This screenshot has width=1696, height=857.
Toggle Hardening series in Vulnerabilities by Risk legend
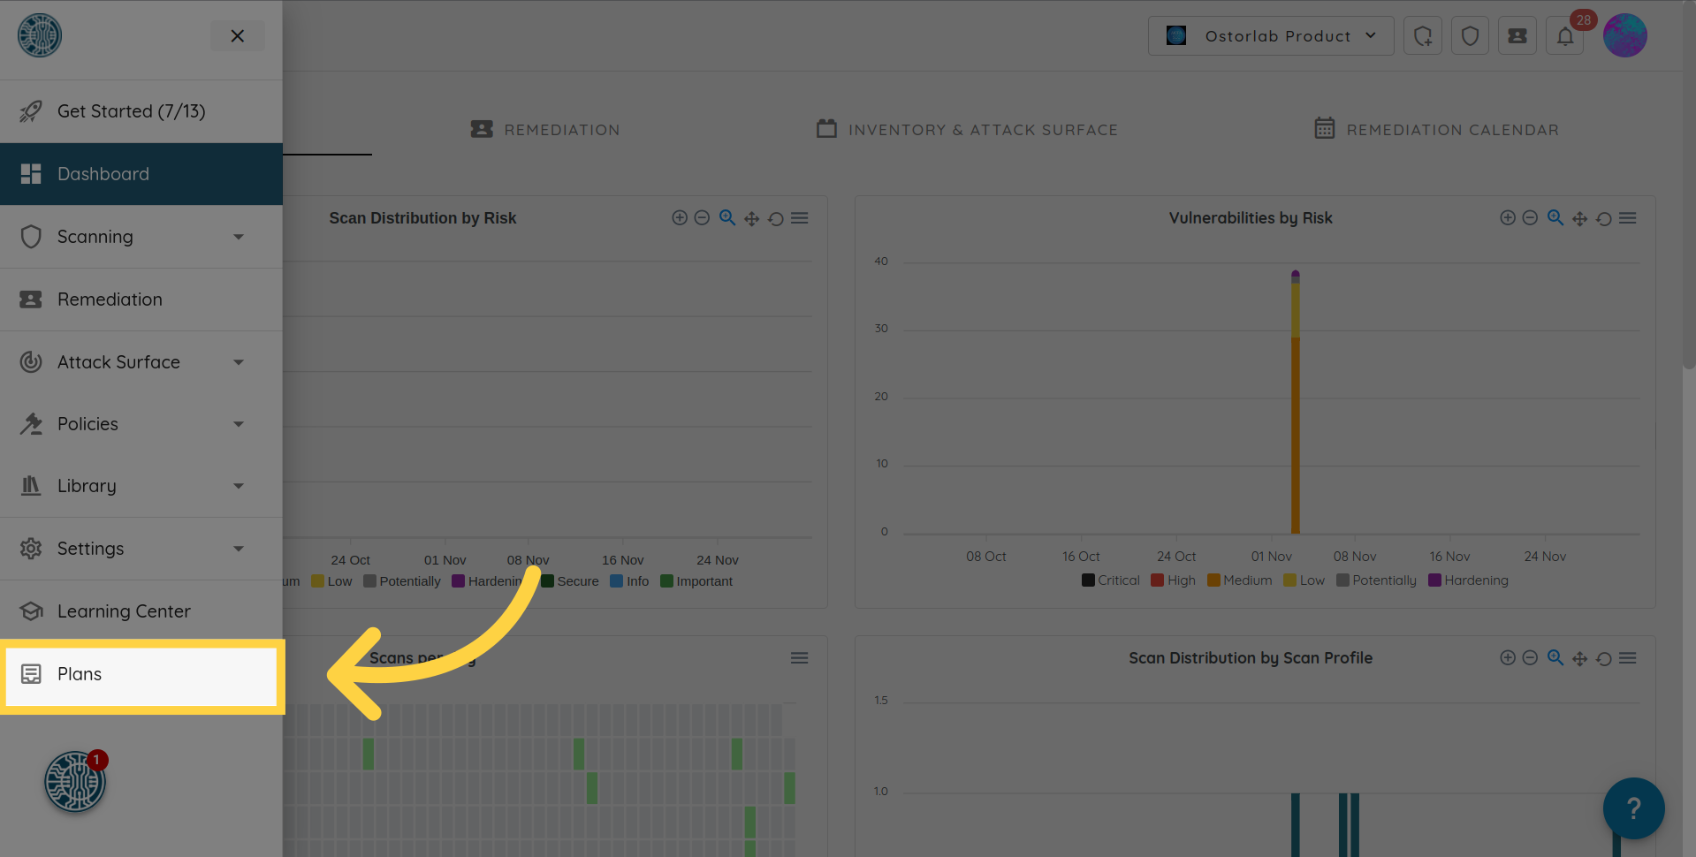(x=1468, y=580)
